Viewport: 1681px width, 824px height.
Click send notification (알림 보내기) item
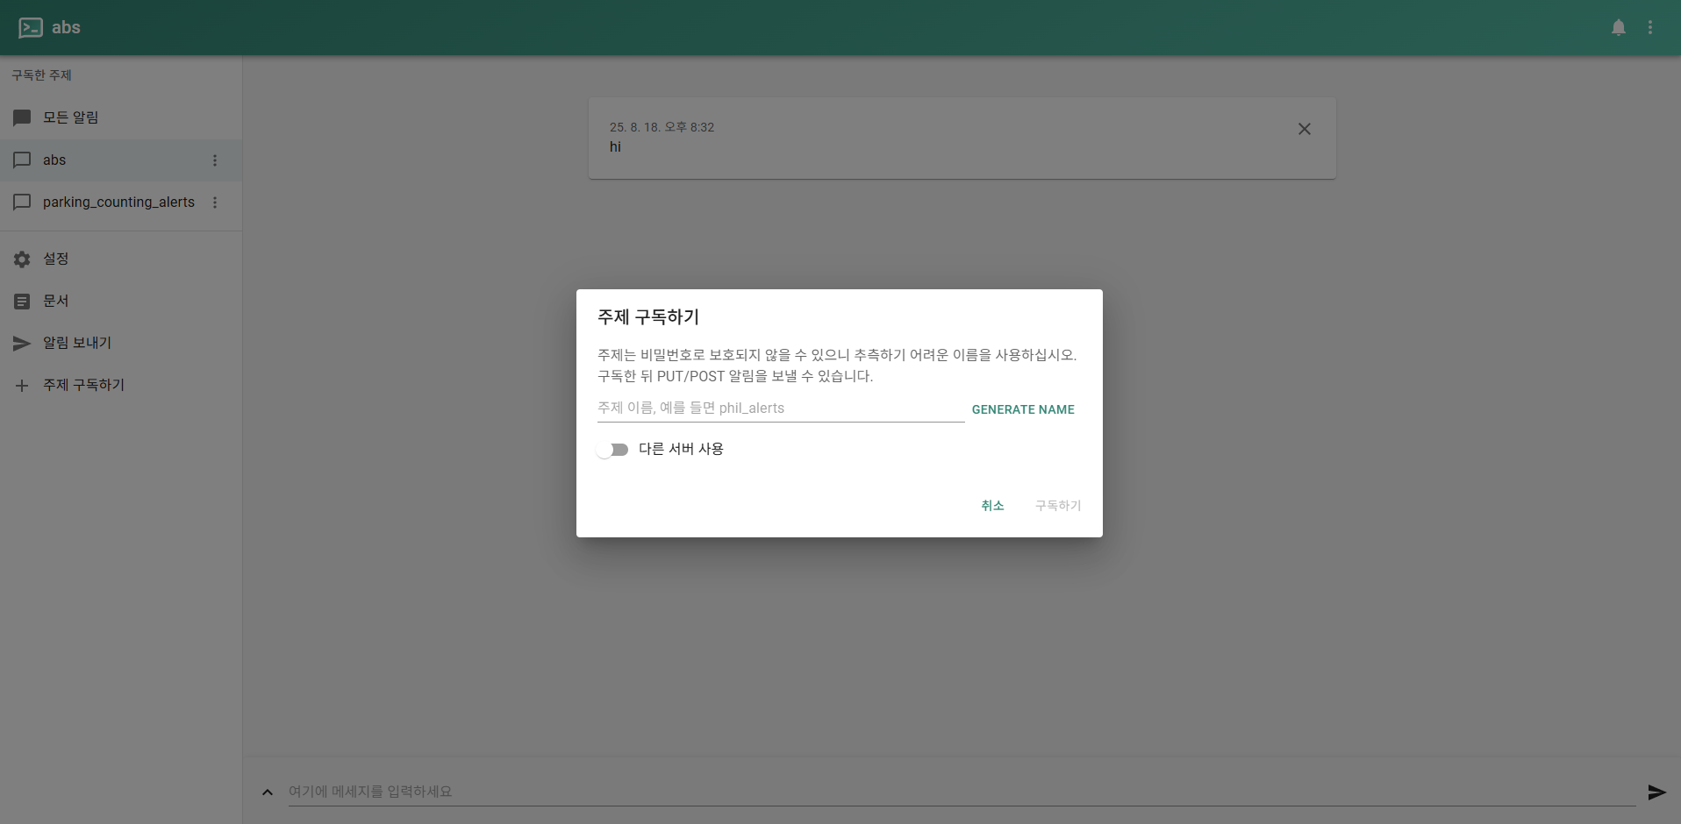click(x=77, y=343)
